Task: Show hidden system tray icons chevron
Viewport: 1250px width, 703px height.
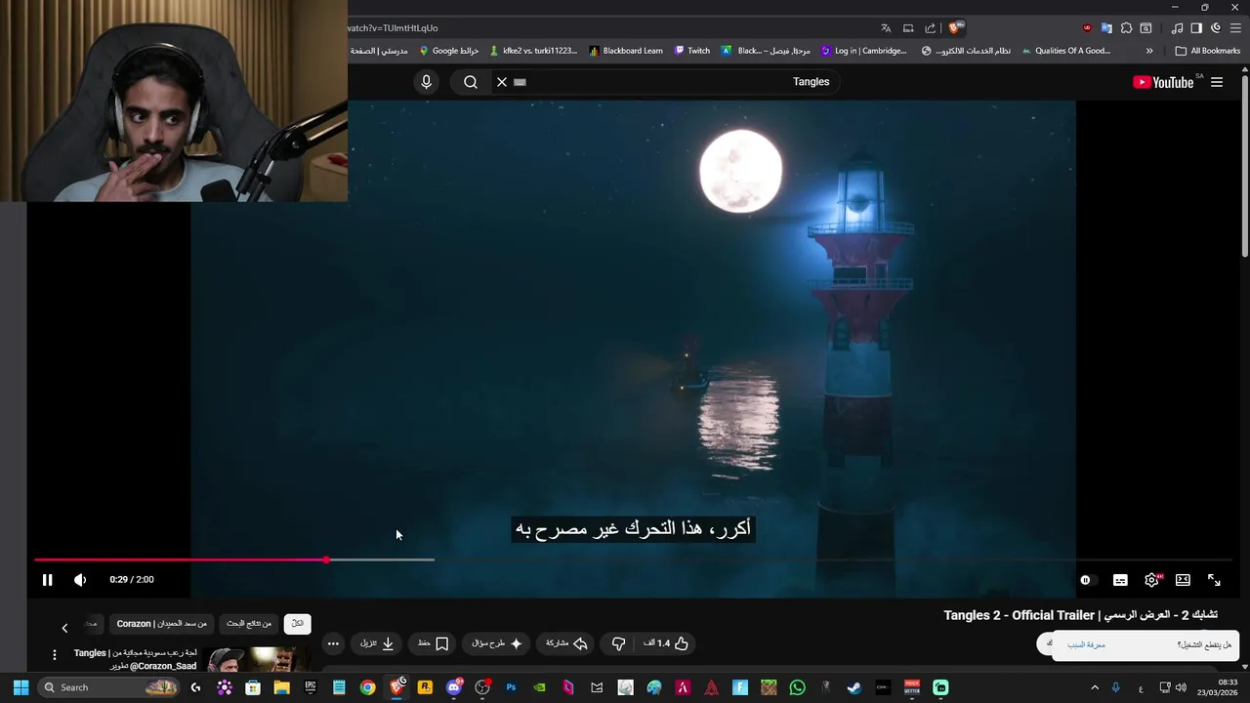Action: tap(1095, 687)
